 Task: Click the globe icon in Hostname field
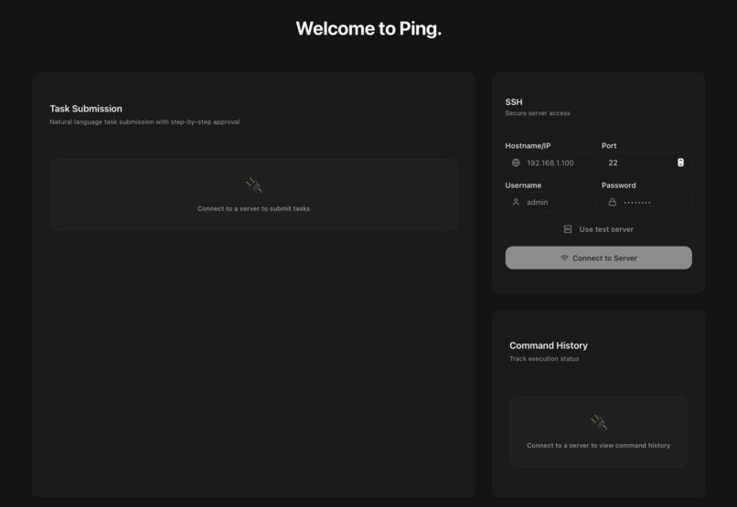[516, 163]
